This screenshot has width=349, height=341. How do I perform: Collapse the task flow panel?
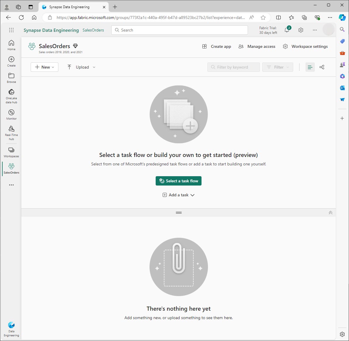click(331, 213)
